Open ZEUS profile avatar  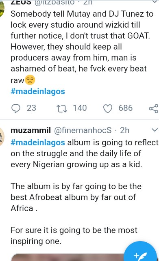(x=2, y=9)
